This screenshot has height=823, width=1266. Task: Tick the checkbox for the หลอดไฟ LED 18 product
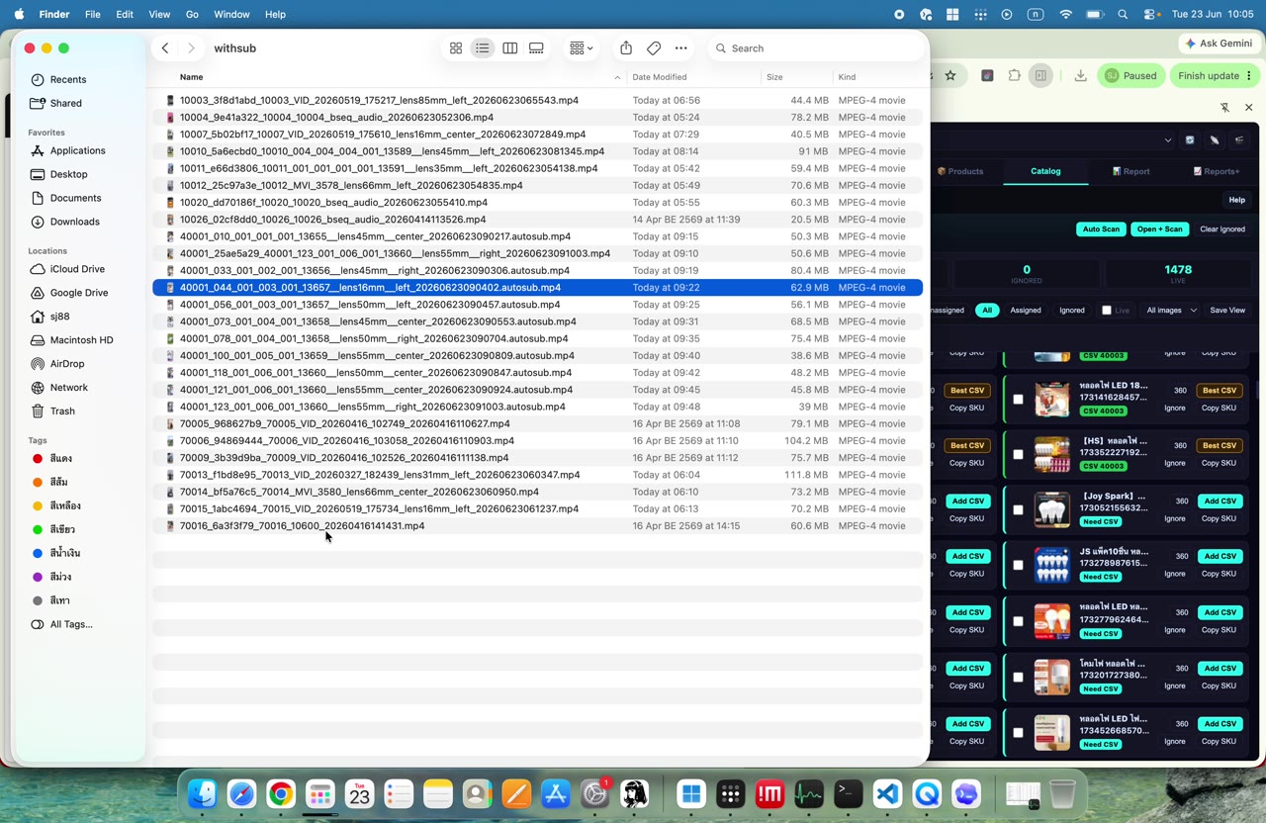[x=1018, y=400]
